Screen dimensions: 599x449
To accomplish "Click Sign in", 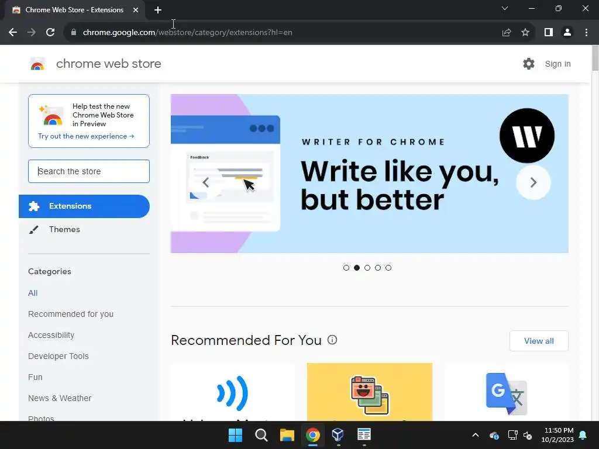I will point(557,64).
